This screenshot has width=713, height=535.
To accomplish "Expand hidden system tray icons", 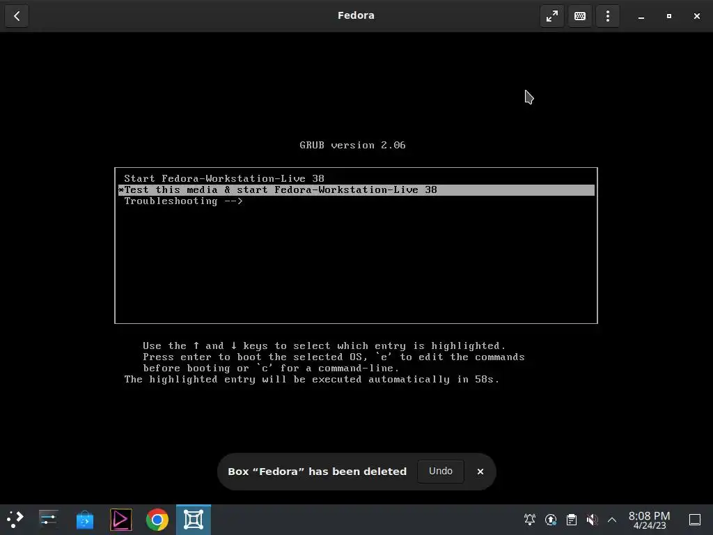I will point(612,520).
